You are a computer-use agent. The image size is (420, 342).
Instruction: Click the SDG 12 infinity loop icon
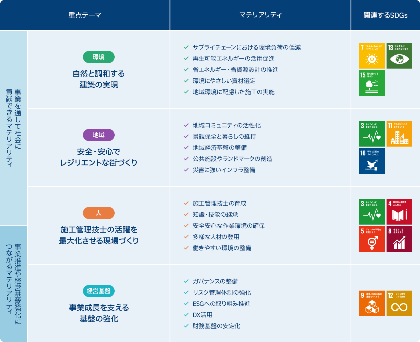[399, 303]
